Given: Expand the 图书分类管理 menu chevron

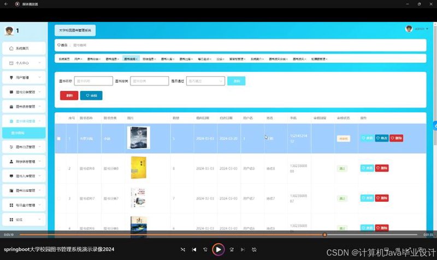Looking at the screenshot, I should (x=39, y=92).
